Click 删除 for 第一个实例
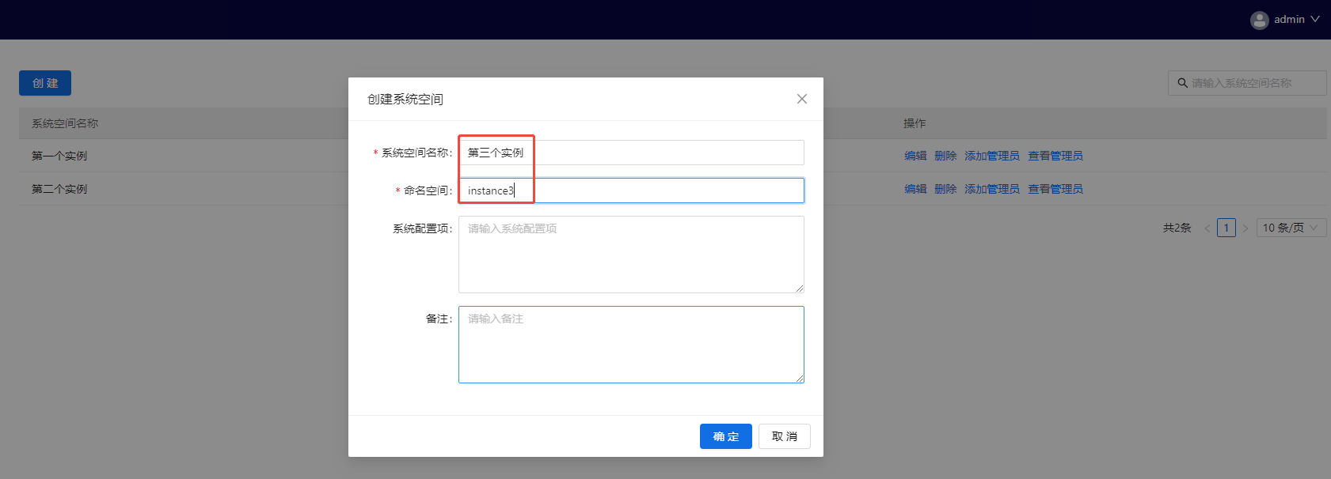The height and width of the screenshot is (479, 1331). (945, 156)
